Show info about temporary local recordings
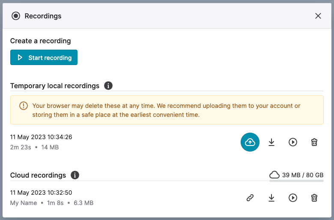Screen dimensions: 334x220 click(108, 86)
